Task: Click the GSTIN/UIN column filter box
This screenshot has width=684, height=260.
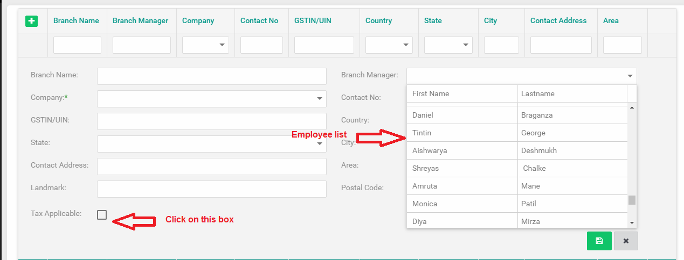Action: [324, 45]
